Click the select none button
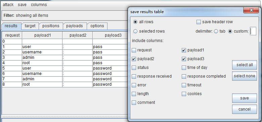The image size is (262, 122). [x=245, y=76]
